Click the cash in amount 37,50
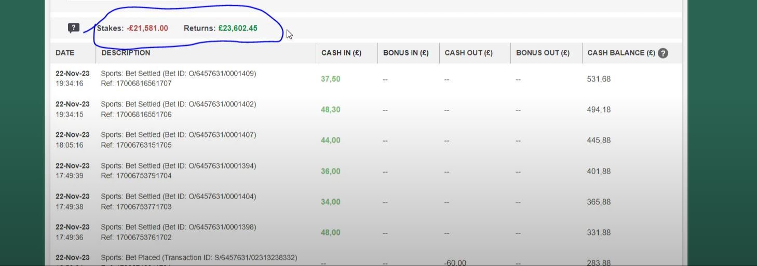This screenshot has width=757, height=266. (331, 79)
